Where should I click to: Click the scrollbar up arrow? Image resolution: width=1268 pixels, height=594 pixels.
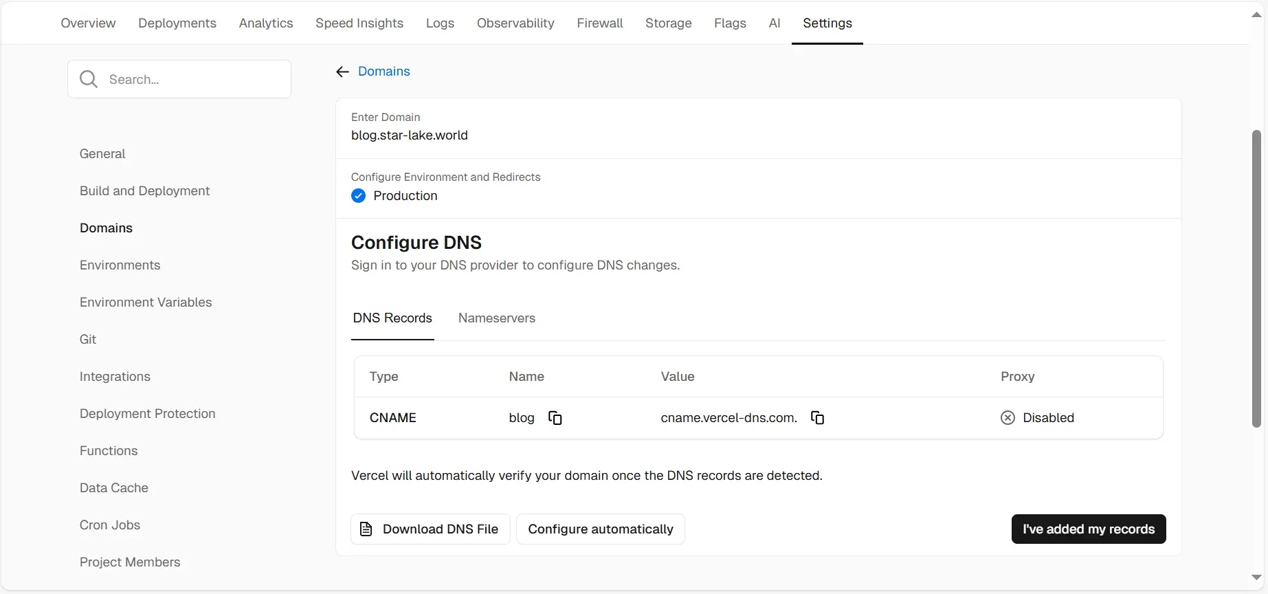coord(1257,14)
